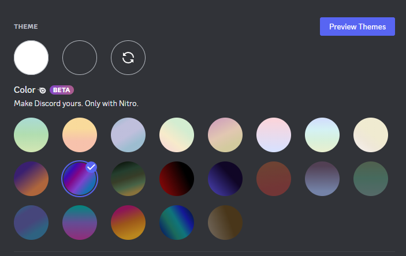Pick the dark red to black gradient swatch
This screenshot has height=256, width=406.
tap(177, 179)
